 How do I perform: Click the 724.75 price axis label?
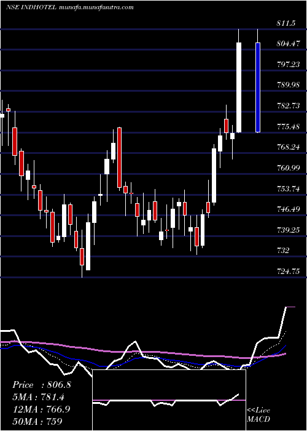[288, 272]
